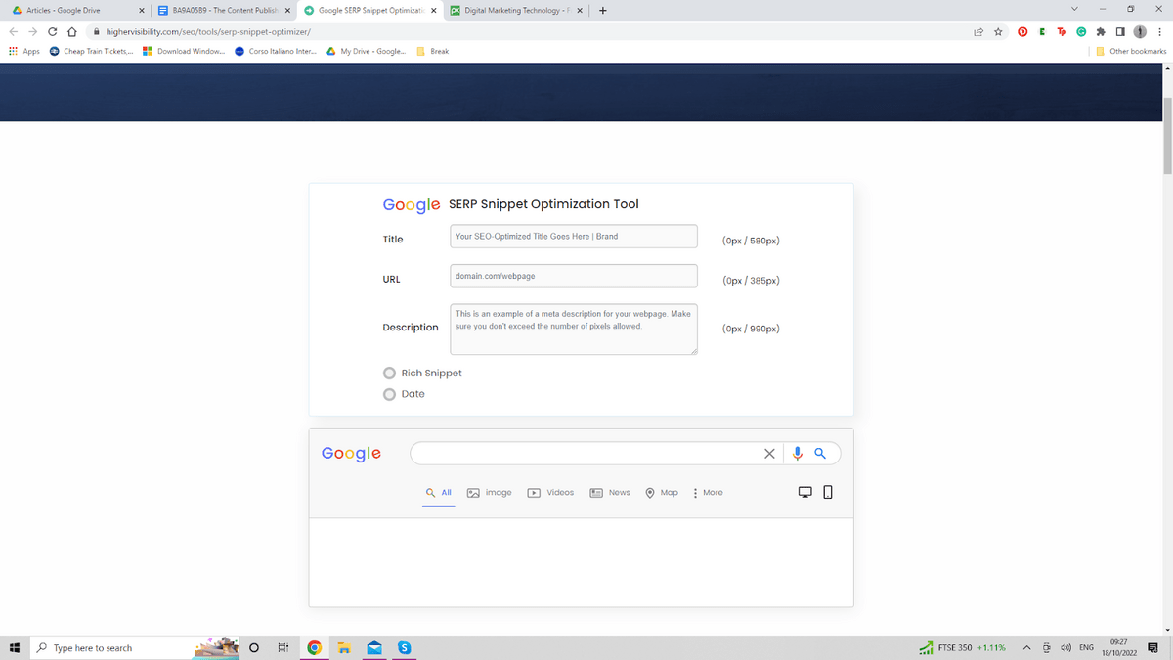Click the News search filter icon
This screenshot has width=1173, height=660.
click(x=595, y=492)
